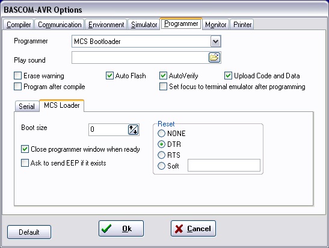Enable Program after compile checkbox
Viewport: 329px width, 248px height.
pos(17,87)
